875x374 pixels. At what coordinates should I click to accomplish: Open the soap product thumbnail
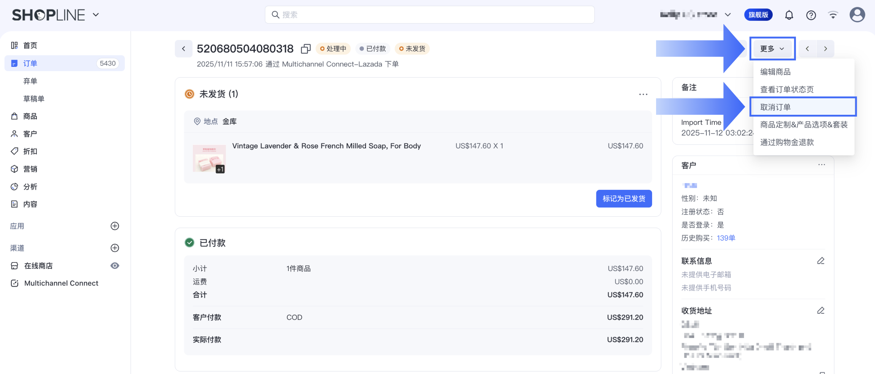(209, 158)
